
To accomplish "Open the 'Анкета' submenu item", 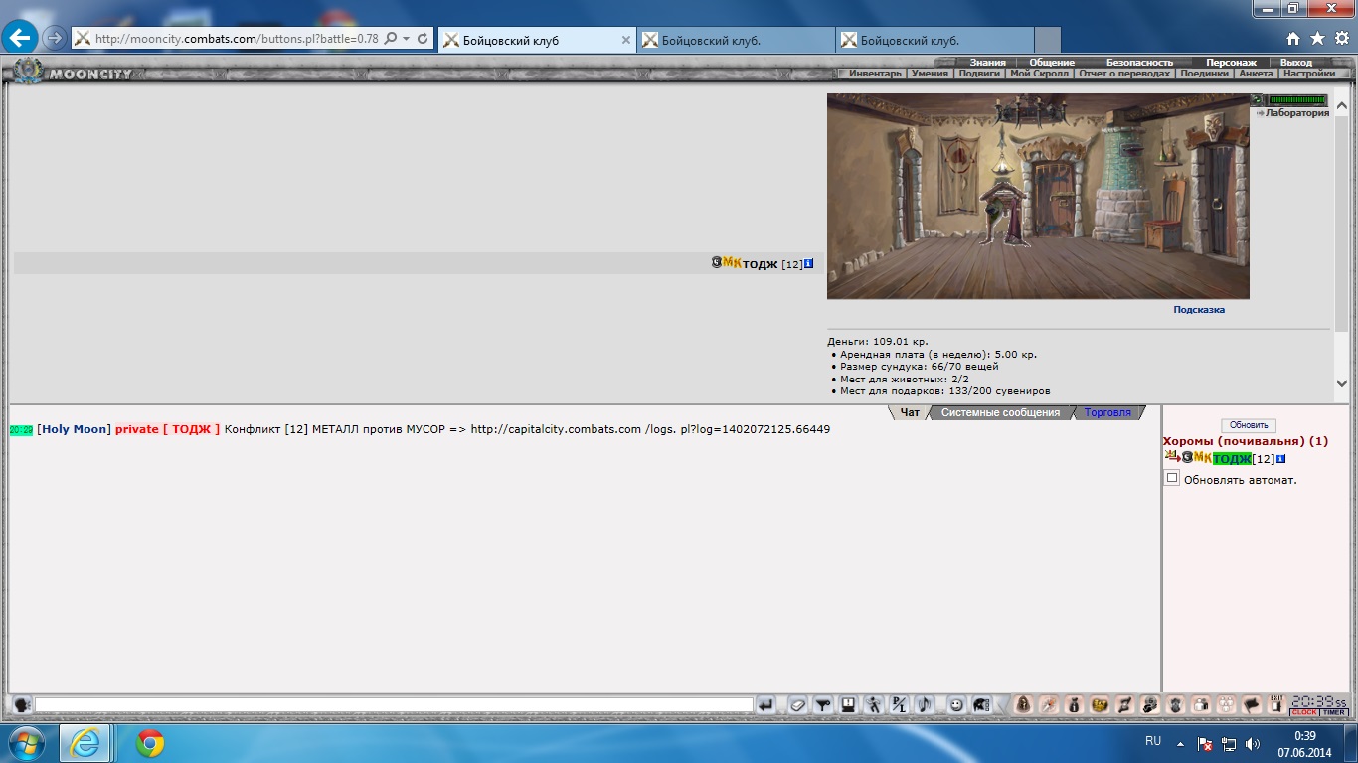I will pyautogui.click(x=1256, y=74).
